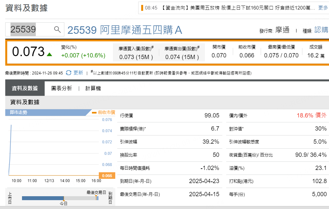This screenshot has width=329, height=209.
Task: Click the high/low value 0.075 / 0.070
Action: [x=281, y=55]
